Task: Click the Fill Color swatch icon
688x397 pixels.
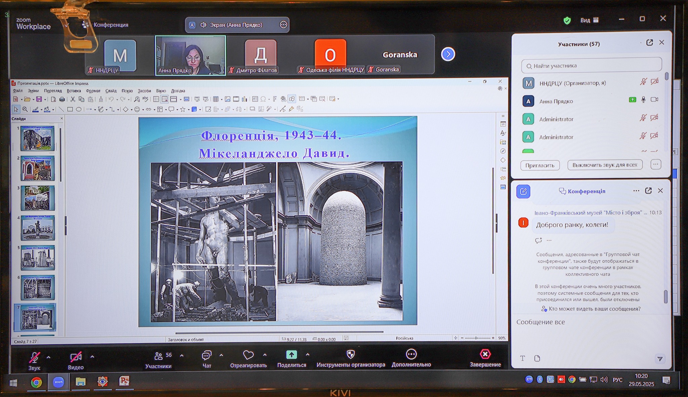Action: tap(47, 109)
